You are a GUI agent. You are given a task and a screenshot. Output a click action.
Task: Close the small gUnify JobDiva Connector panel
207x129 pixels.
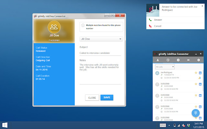pos(201,54)
